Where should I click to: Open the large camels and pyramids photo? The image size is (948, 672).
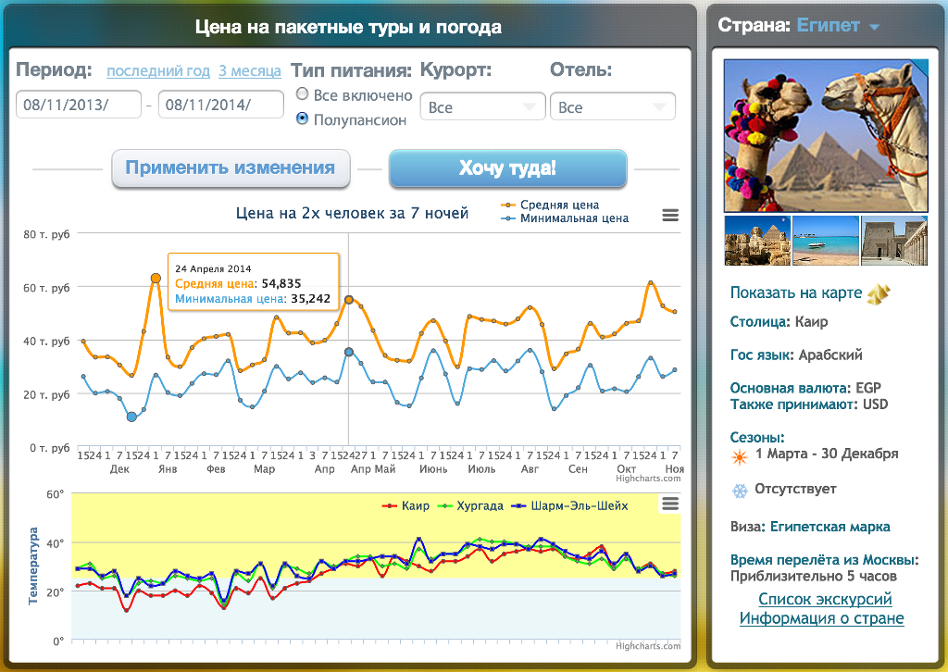tap(826, 135)
